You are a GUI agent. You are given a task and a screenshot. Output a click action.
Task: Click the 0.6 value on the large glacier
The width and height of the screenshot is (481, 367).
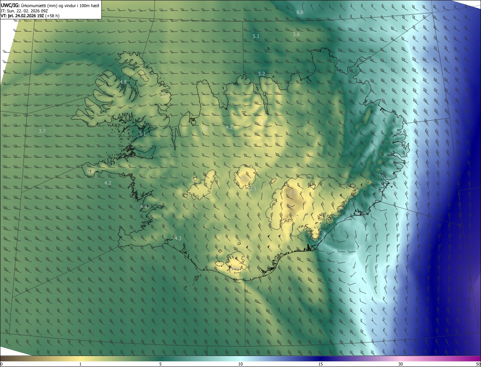point(293,192)
